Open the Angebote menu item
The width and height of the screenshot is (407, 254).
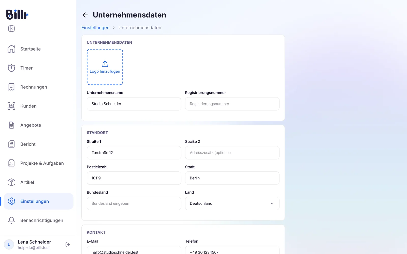click(x=39, y=125)
